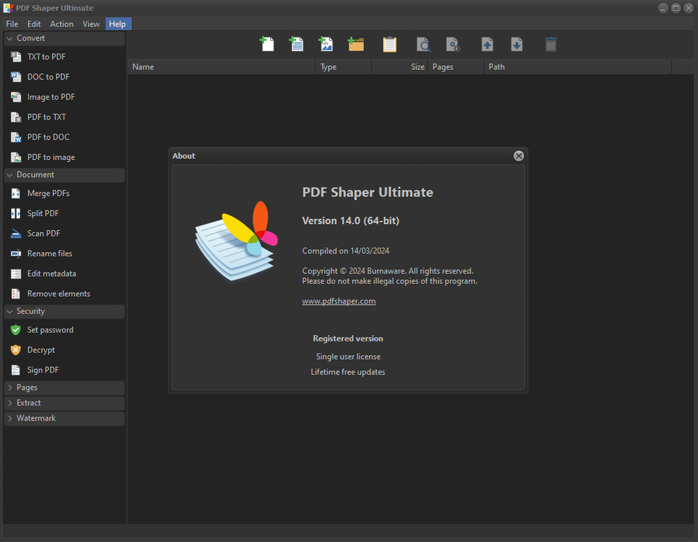Click the Add file toolbar icon
Image resolution: width=698 pixels, height=542 pixels.
[267, 44]
